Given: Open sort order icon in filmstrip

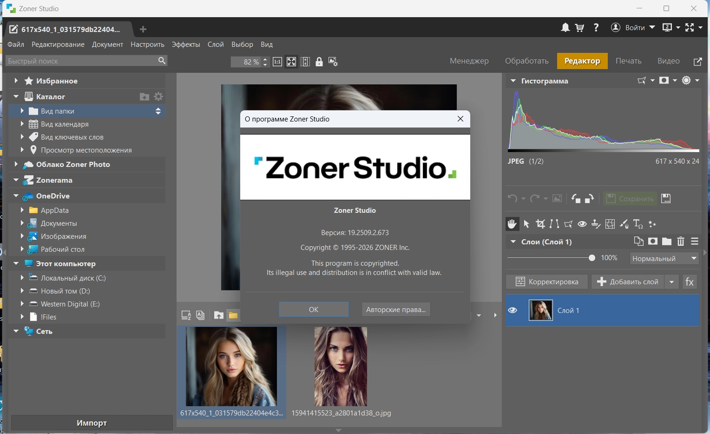Looking at the screenshot, I should pyautogui.click(x=186, y=315).
